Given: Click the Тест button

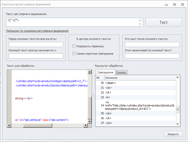Looking at the screenshot, I should pos(164,22).
